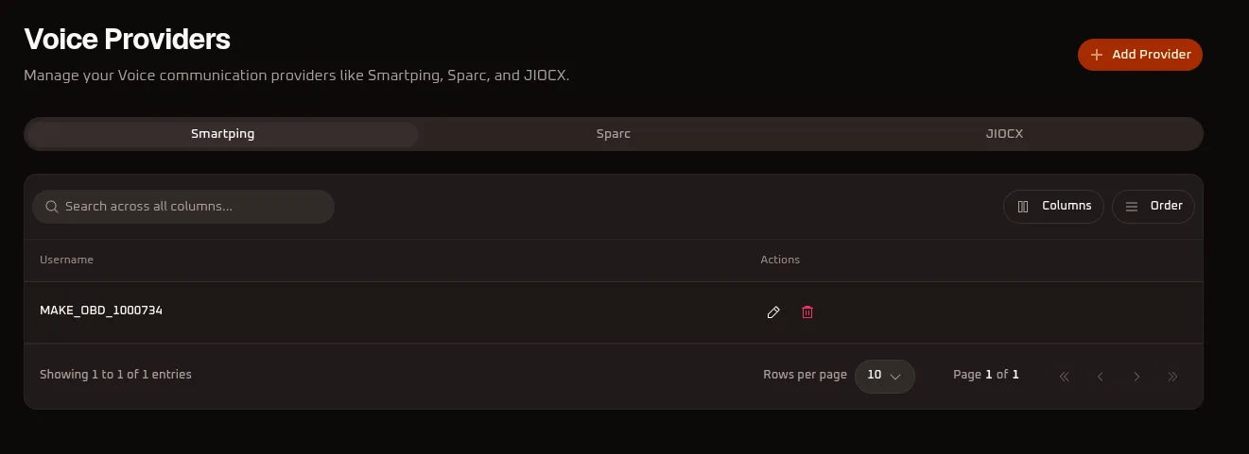Viewport: 1249px width, 454px height.
Task: Go to previous page arrow
Action: pyautogui.click(x=1101, y=377)
